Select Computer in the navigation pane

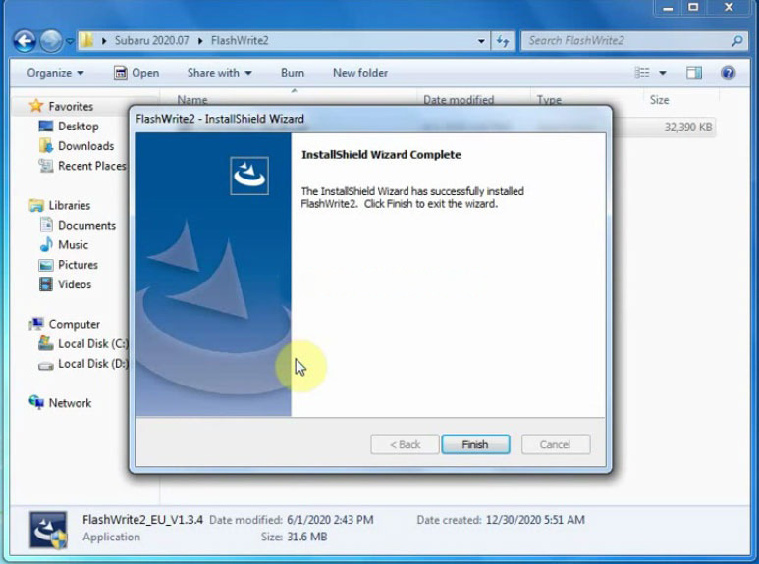pos(74,324)
